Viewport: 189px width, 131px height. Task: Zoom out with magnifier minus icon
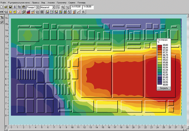pyautogui.click(x=67, y=7)
